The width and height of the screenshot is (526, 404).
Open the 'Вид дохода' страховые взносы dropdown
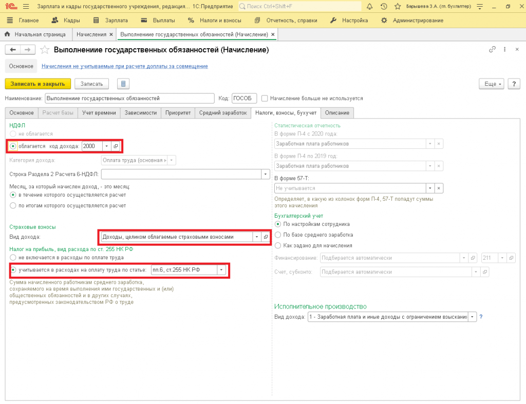coord(256,237)
